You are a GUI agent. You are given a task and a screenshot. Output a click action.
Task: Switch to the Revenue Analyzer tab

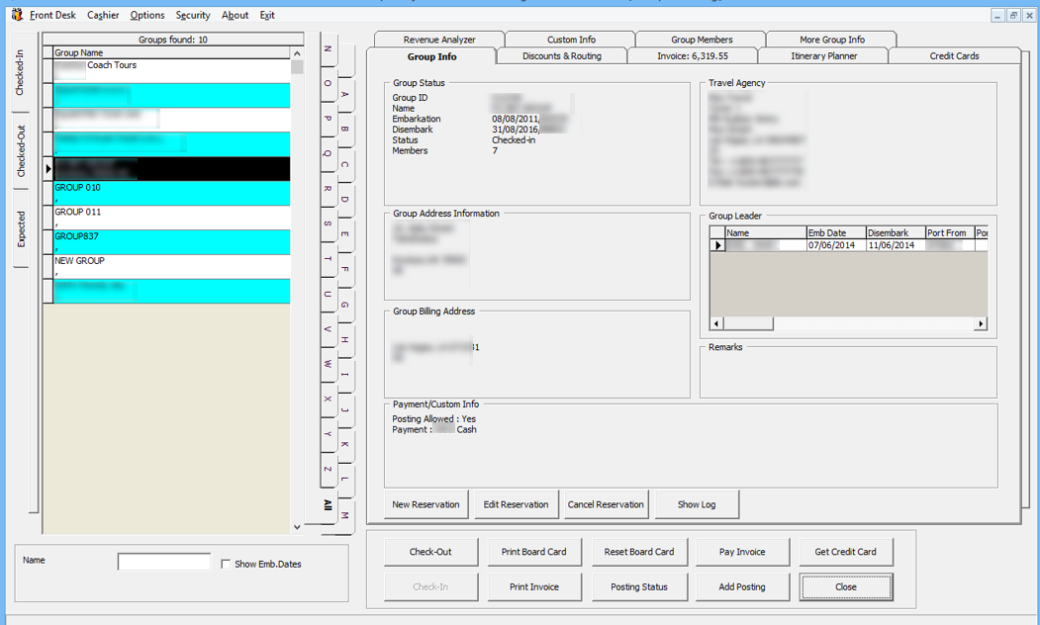coord(439,40)
